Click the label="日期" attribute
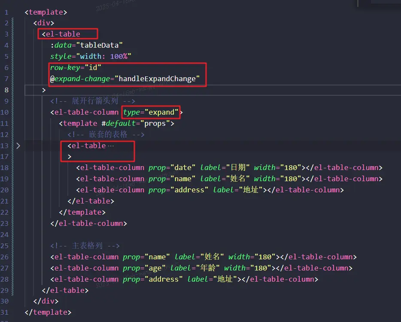 pyautogui.click(x=225, y=168)
